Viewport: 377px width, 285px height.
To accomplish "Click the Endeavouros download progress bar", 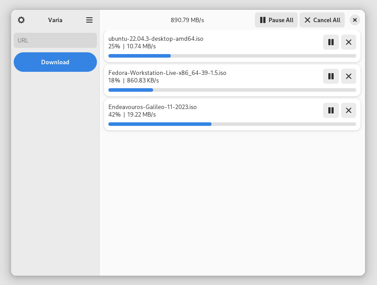I will (232, 124).
